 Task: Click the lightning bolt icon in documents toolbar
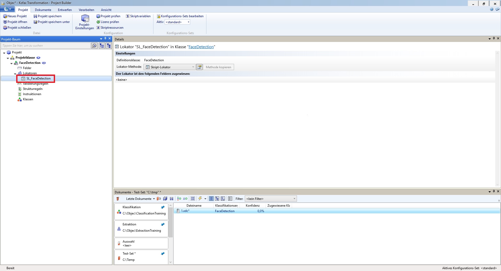200,199
